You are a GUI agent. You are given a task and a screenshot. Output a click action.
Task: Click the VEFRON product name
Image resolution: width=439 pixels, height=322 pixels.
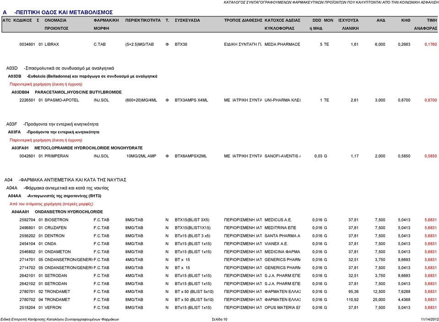pyautogui.click(x=53, y=308)
